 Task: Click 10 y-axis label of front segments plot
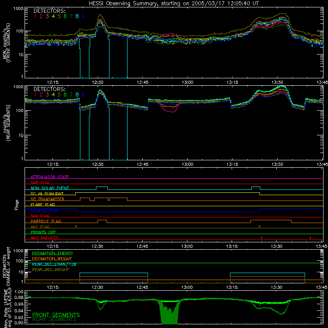[21, 55]
